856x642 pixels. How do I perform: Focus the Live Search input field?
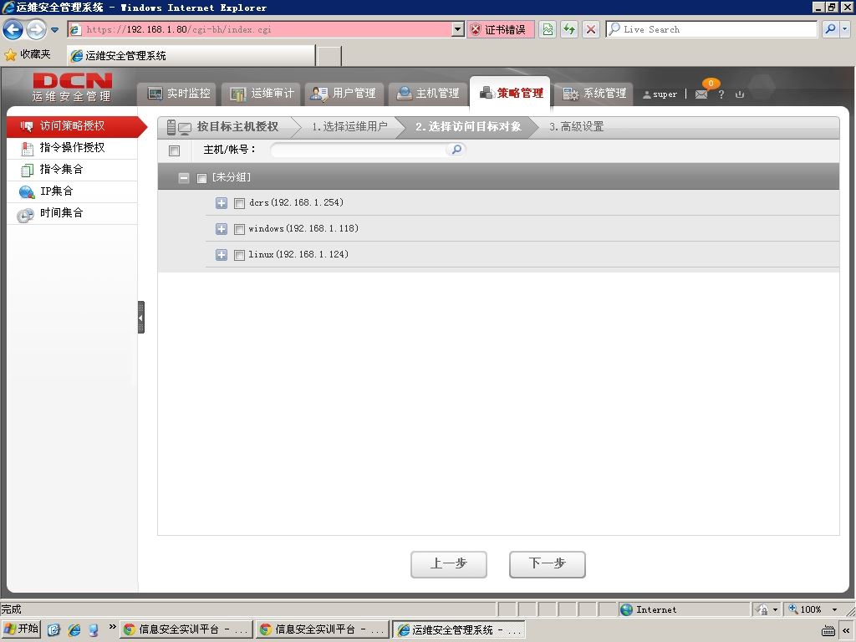click(x=711, y=29)
